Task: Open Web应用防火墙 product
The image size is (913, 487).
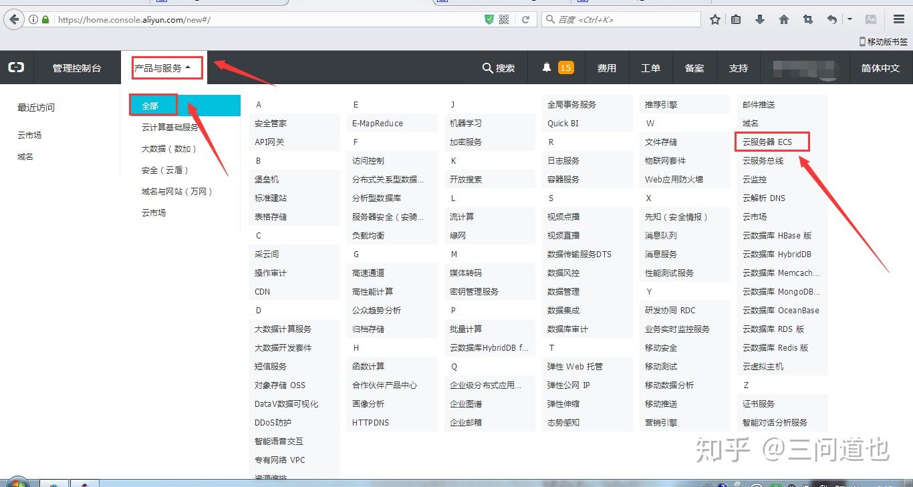Action: point(674,179)
